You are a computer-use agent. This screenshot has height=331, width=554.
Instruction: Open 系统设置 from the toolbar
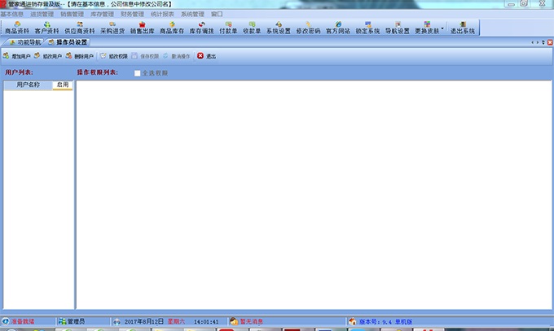pyautogui.click(x=279, y=28)
